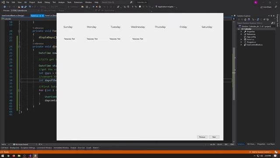
Task: Open the Breakpoints tab
Action: pyautogui.click(x=14, y=148)
